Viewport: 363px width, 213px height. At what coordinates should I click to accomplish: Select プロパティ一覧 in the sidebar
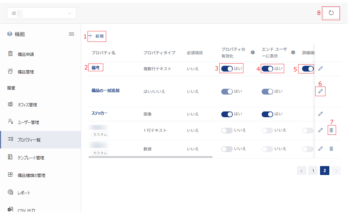coord(41,140)
